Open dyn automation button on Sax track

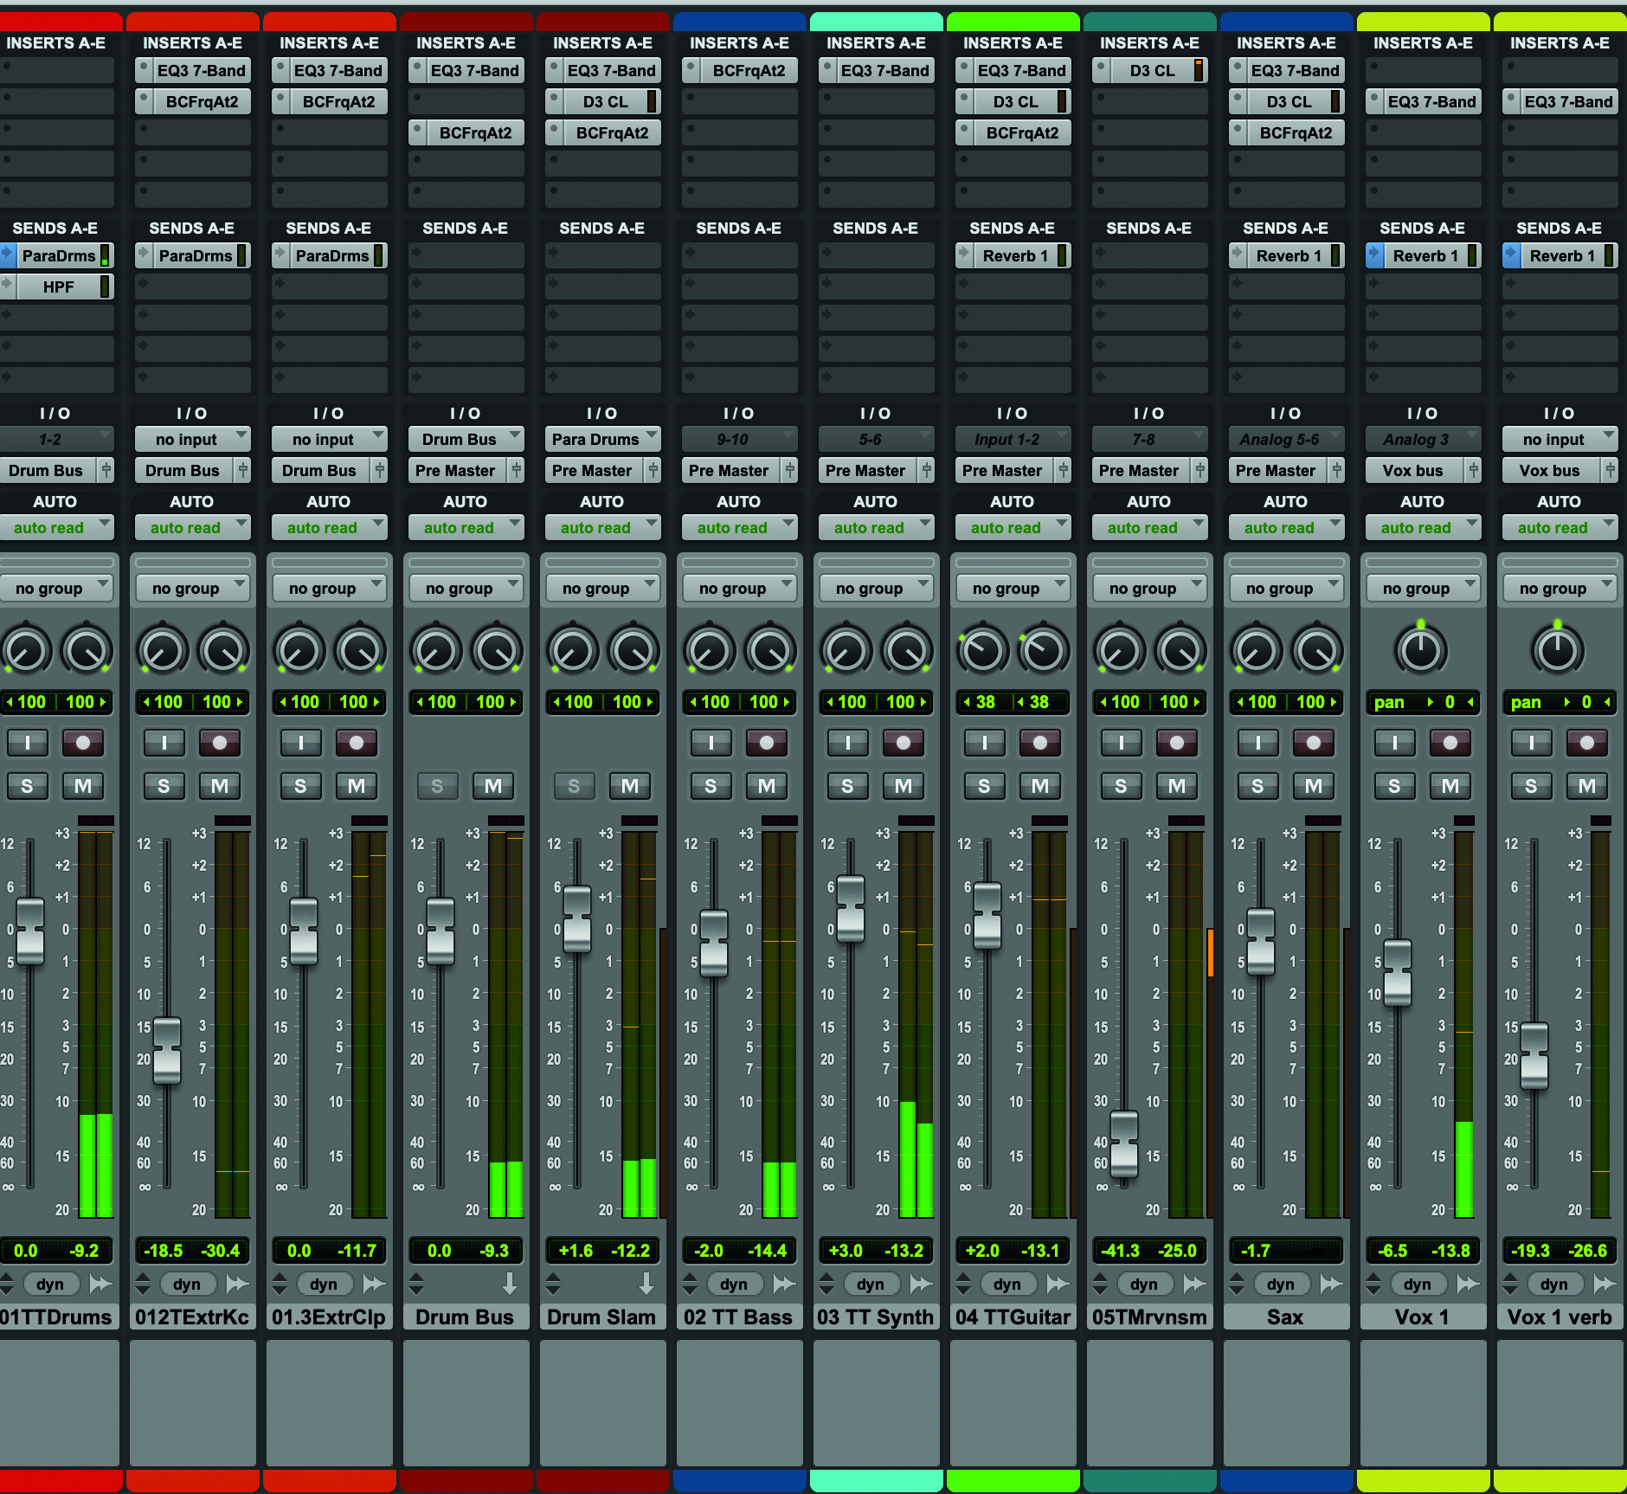(x=1281, y=1284)
